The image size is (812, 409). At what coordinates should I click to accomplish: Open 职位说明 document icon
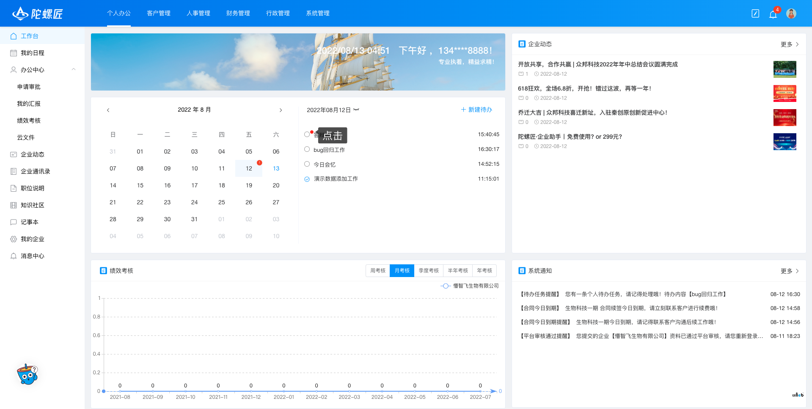(x=14, y=188)
